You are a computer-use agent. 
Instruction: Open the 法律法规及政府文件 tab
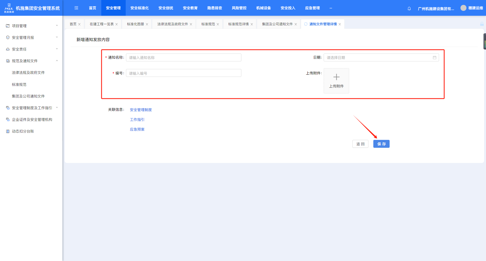[172, 24]
